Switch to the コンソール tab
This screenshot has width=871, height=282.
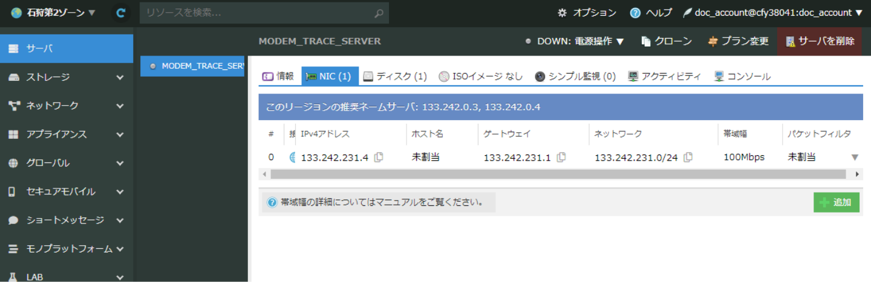[742, 77]
